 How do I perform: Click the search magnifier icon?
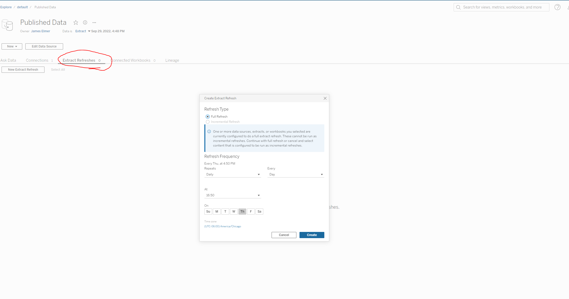(x=458, y=7)
